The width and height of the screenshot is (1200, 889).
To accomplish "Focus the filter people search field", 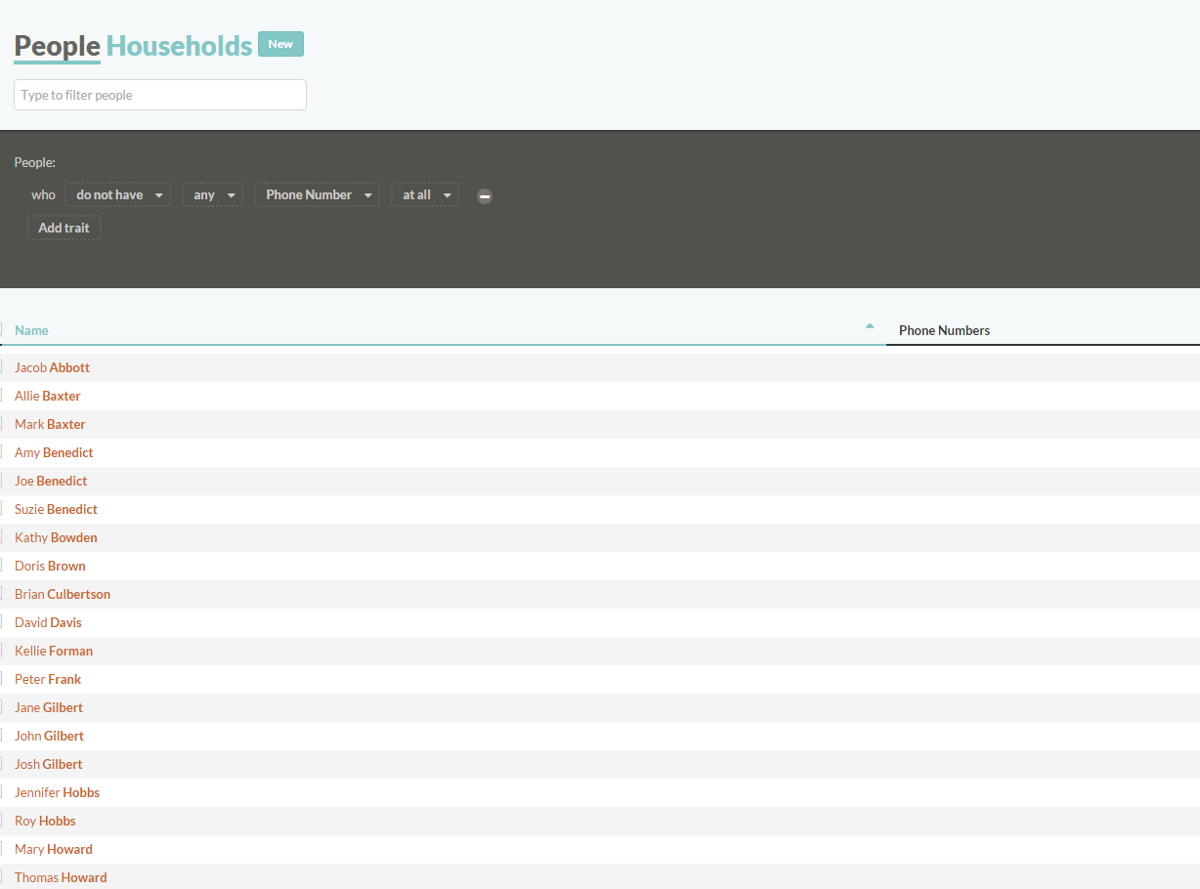I will pyautogui.click(x=160, y=95).
